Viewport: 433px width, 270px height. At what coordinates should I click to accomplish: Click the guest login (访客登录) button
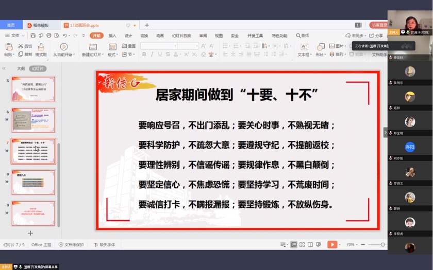click(x=378, y=25)
